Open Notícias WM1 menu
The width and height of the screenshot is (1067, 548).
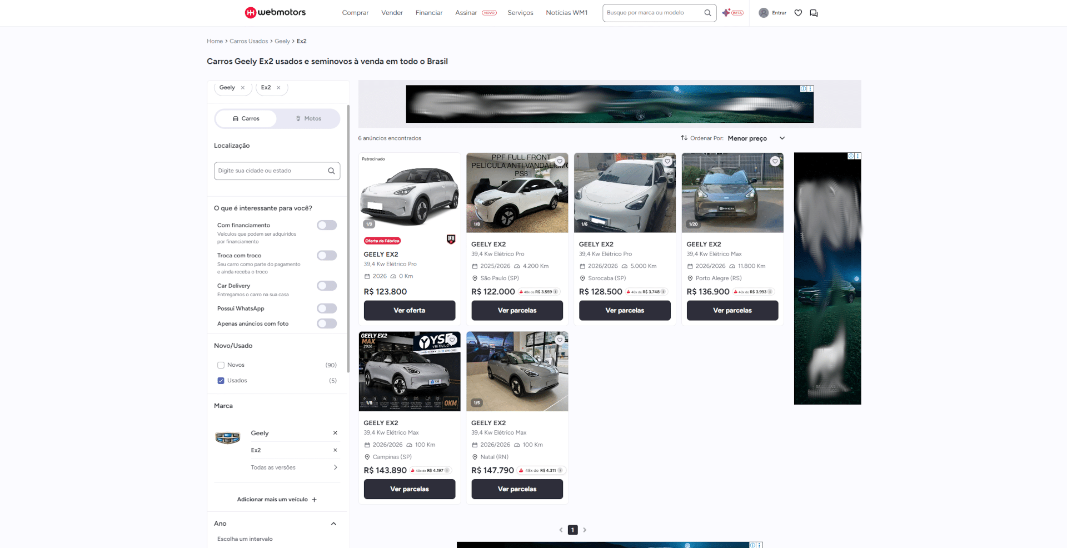pyautogui.click(x=566, y=13)
